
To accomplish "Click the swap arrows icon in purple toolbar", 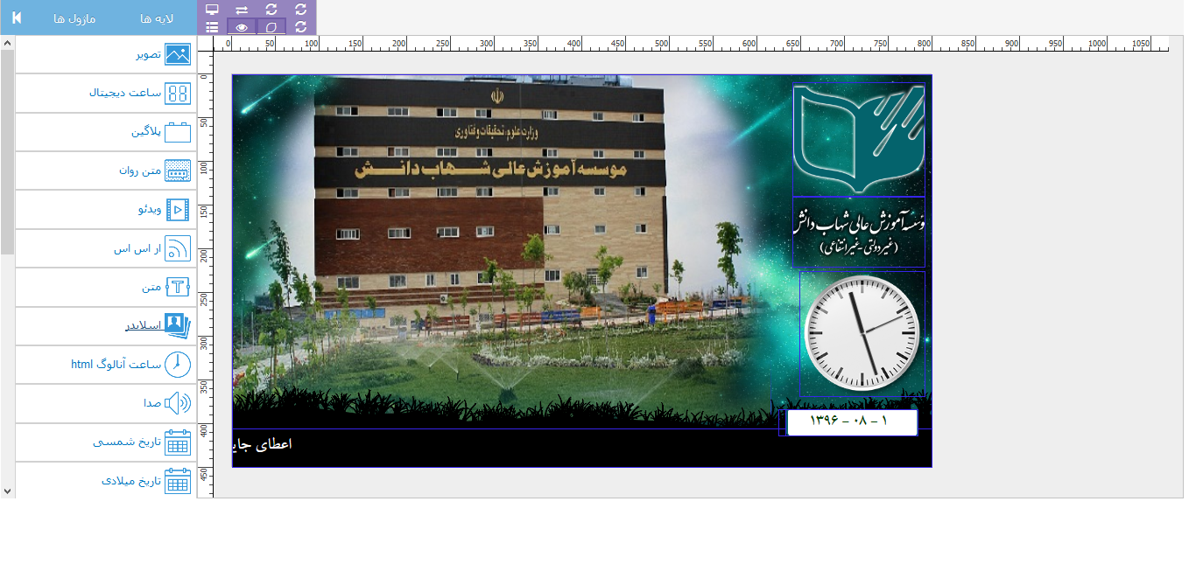I will (x=242, y=9).
